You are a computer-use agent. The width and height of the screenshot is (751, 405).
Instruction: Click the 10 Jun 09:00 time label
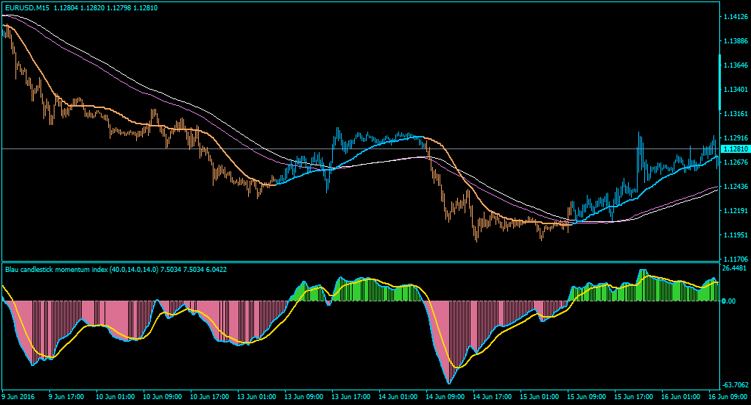click(163, 396)
